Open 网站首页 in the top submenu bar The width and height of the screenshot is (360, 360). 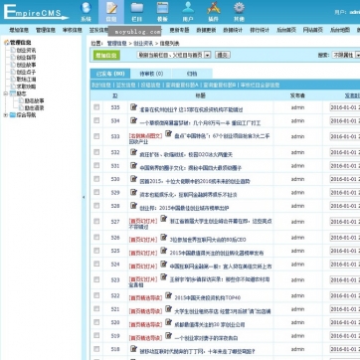click(313, 30)
